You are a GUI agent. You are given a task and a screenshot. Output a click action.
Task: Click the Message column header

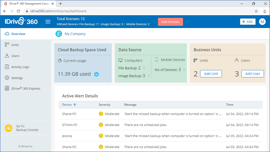click(130, 105)
